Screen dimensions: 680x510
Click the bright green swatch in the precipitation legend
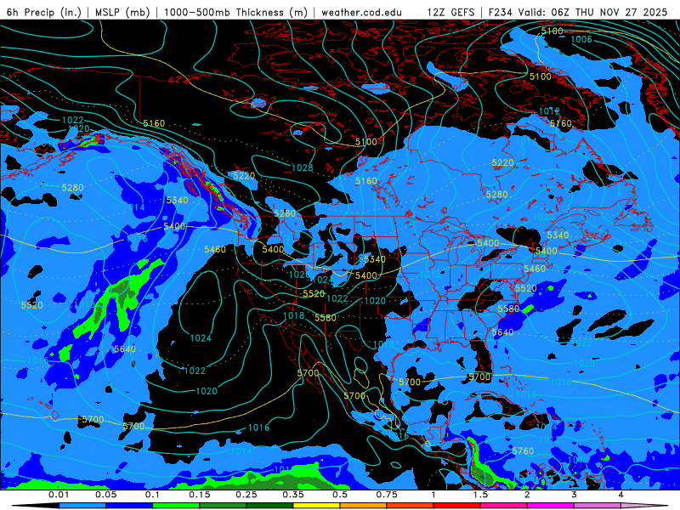[x=177, y=506]
